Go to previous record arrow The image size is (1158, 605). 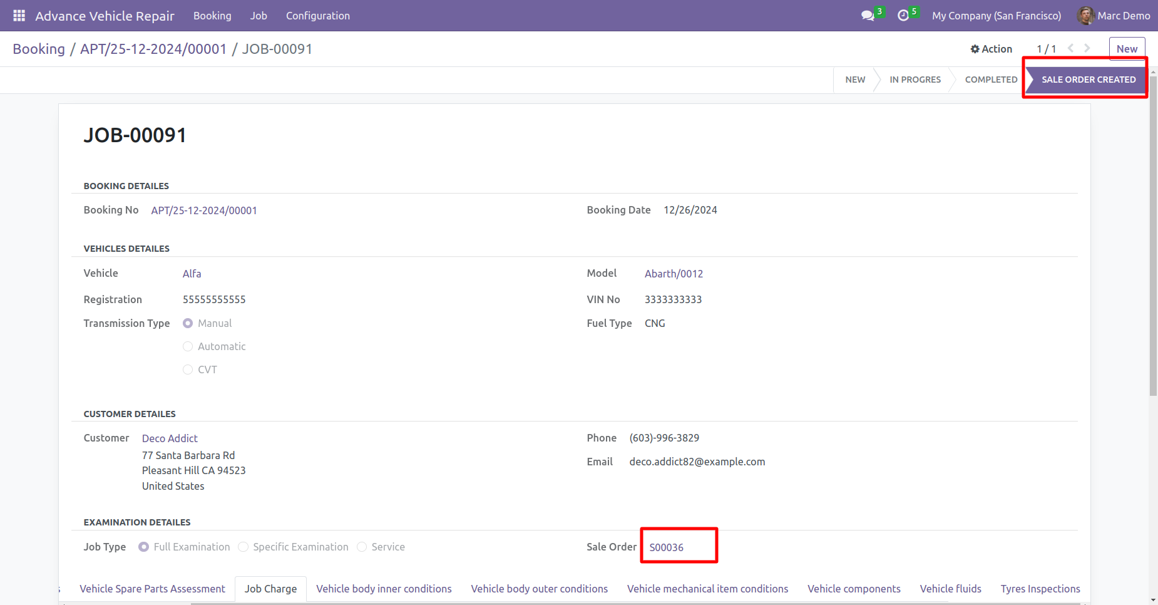1071,48
